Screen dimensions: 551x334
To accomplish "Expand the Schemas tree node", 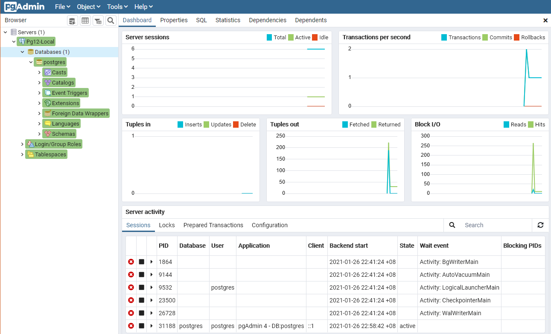I will point(39,134).
